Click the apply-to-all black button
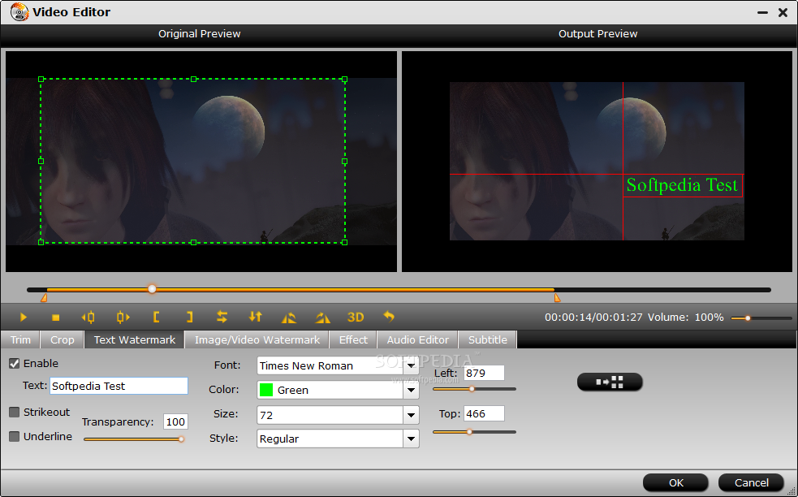Screen dimensions: 798x497 [x=610, y=382]
